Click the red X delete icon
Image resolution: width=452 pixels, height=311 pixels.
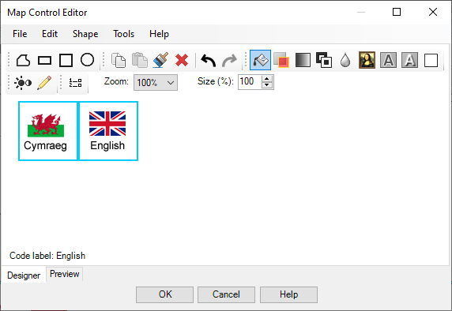point(182,60)
